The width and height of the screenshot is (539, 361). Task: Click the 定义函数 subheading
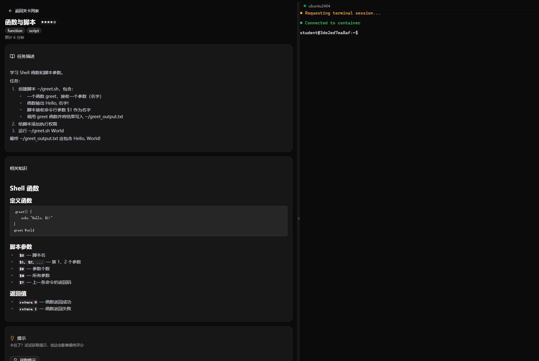(x=21, y=201)
